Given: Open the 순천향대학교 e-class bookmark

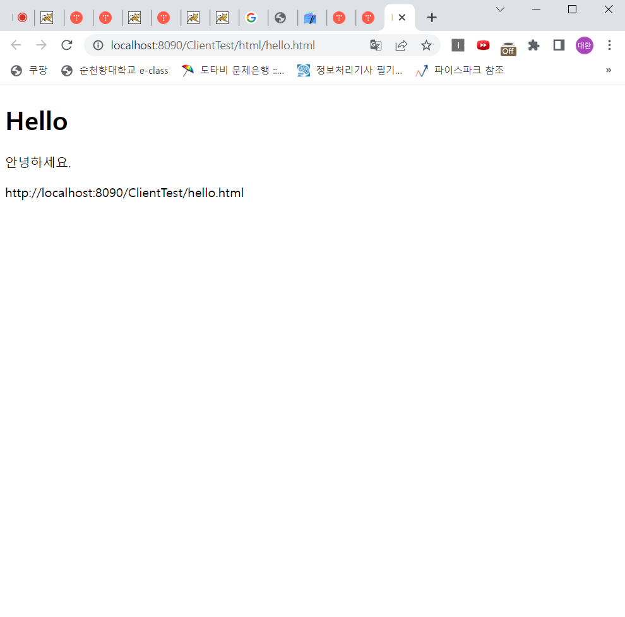Looking at the screenshot, I should (115, 71).
